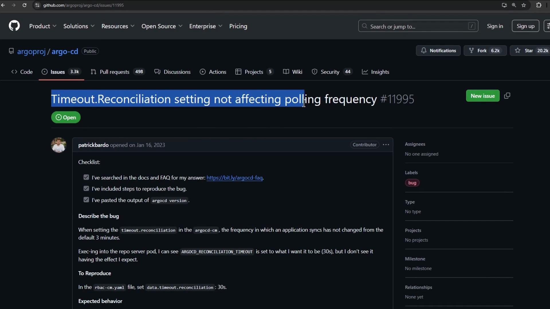The image size is (550, 309).
Task: Go forward with browser forward arrow
Action: click(13, 5)
